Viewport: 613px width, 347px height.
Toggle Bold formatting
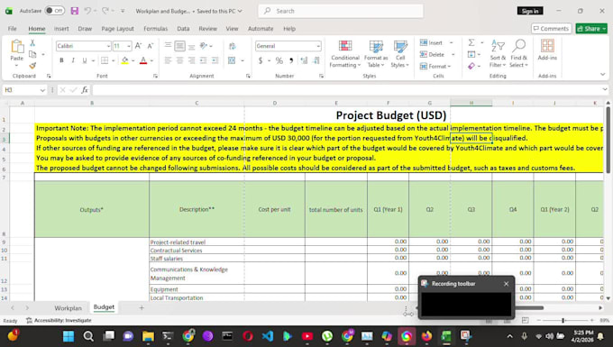pyautogui.click(x=61, y=60)
